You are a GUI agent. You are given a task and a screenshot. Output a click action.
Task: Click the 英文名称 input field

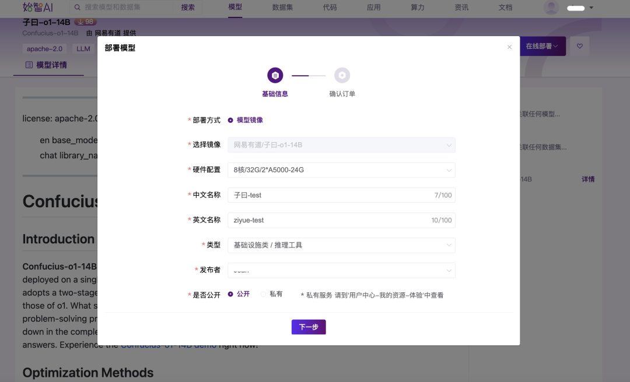341,220
